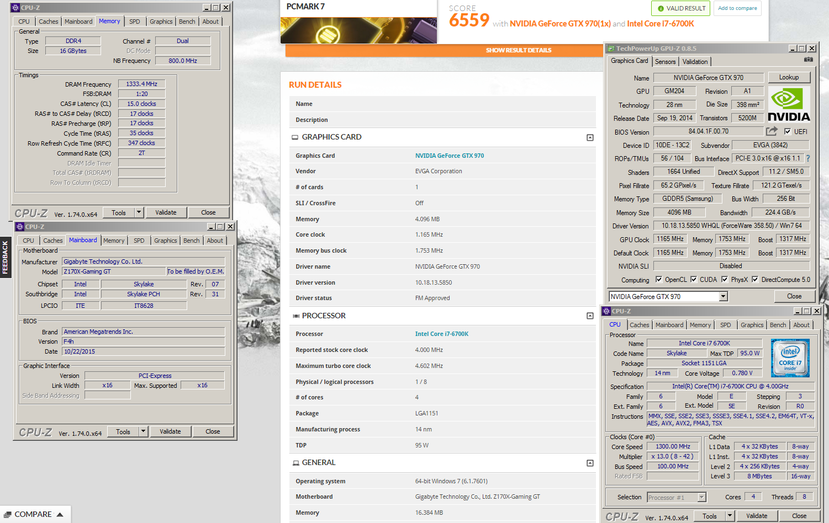
Task: Toggle the DirectCompute 5.0 checkbox
Action: tap(755, 279)
